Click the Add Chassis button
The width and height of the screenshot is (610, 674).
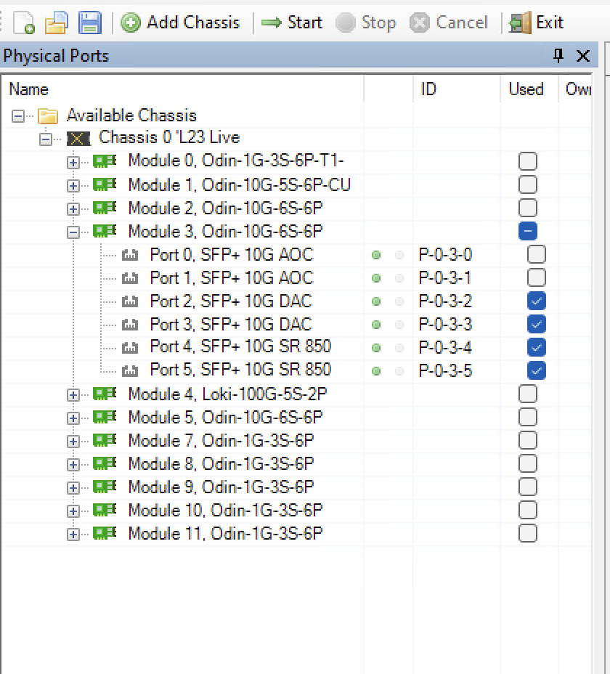coord(181,23)
